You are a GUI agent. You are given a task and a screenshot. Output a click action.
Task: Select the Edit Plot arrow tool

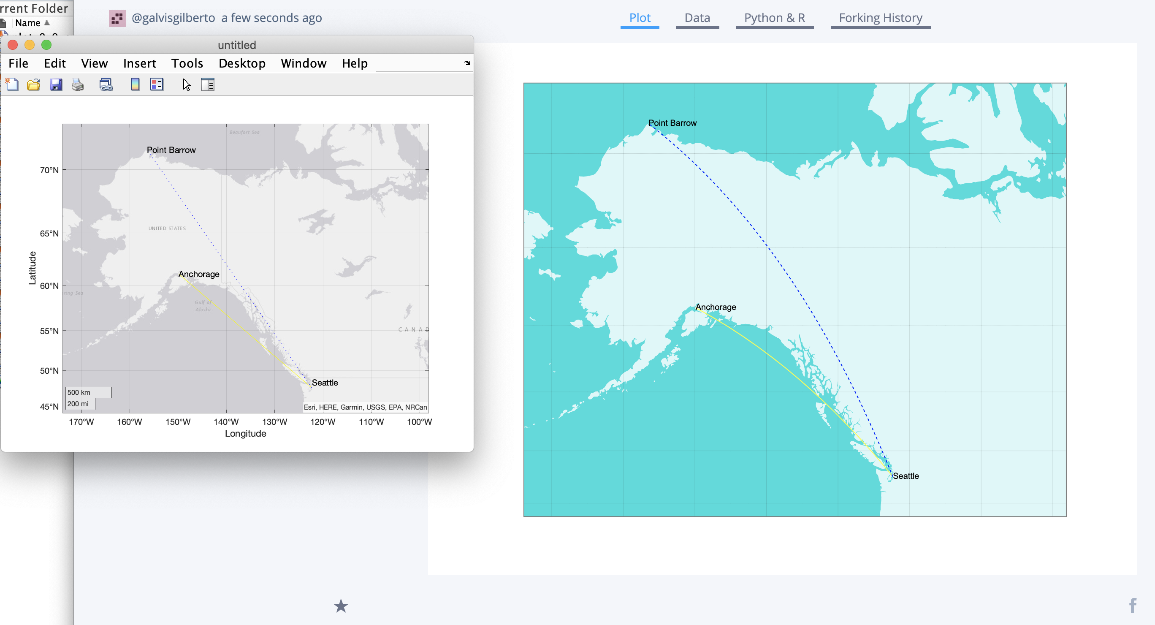(187, 84)
